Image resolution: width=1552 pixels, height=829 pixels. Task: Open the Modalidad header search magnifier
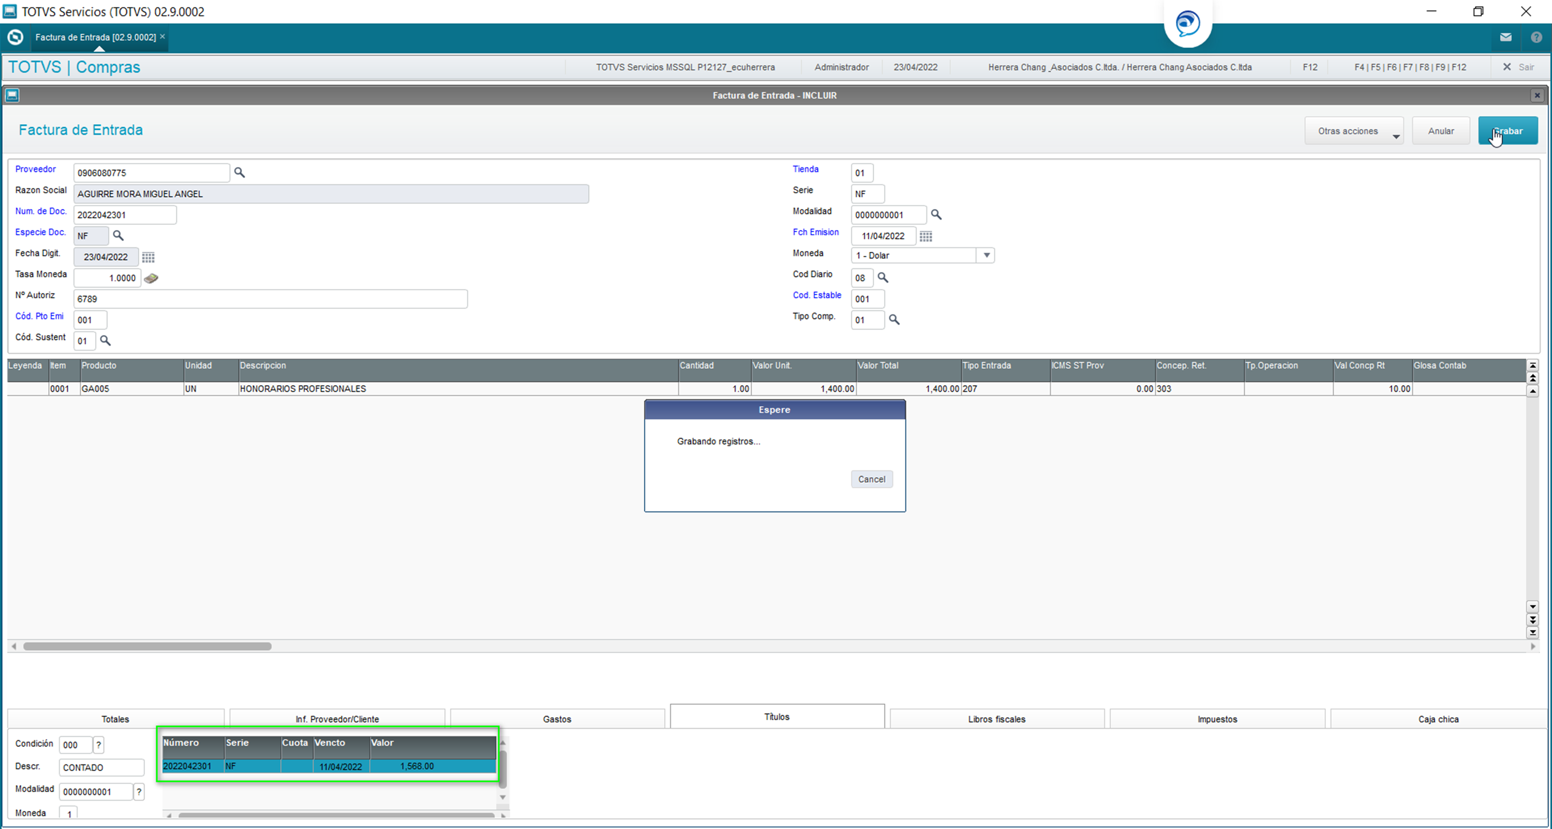click(936, 215)
